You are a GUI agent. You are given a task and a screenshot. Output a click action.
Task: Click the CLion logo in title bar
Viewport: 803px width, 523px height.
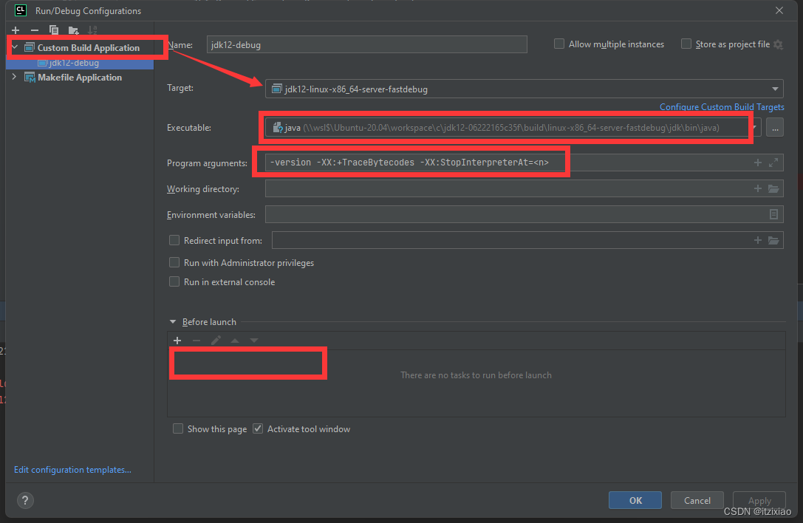pos(21,10)
